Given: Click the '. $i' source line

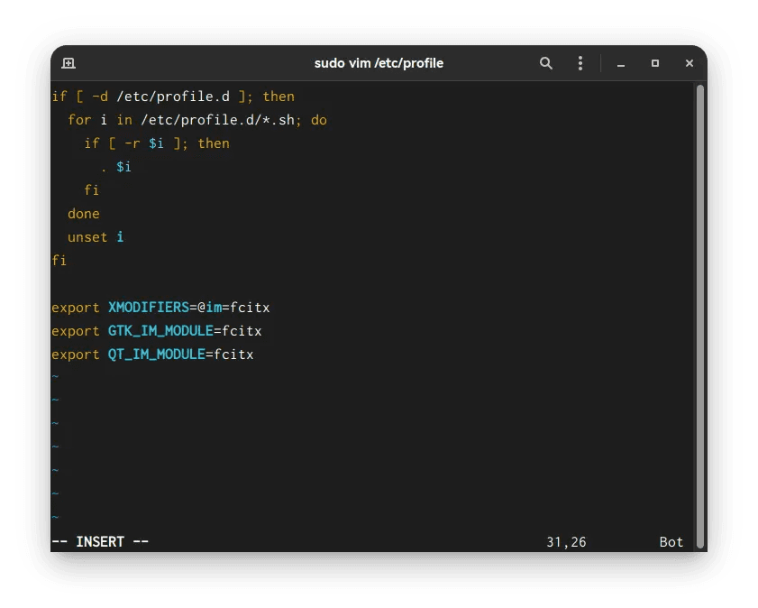Looking at the screenshot, I should pyautogui.click(x=116, y=167).
